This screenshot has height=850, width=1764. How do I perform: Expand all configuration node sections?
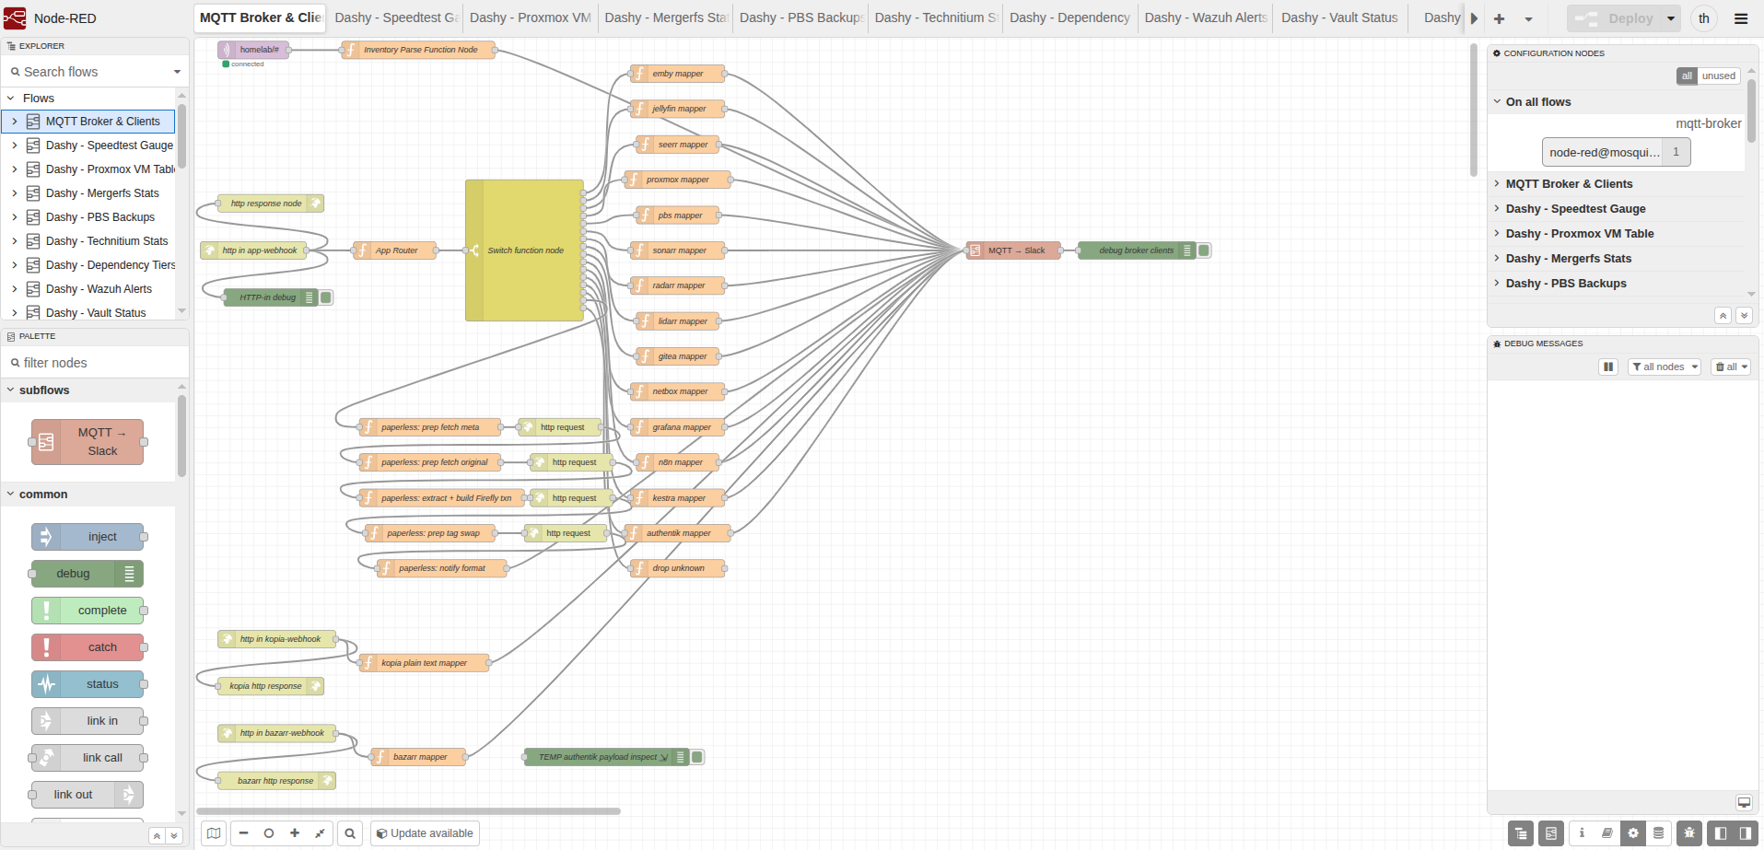pos(1744,316)
